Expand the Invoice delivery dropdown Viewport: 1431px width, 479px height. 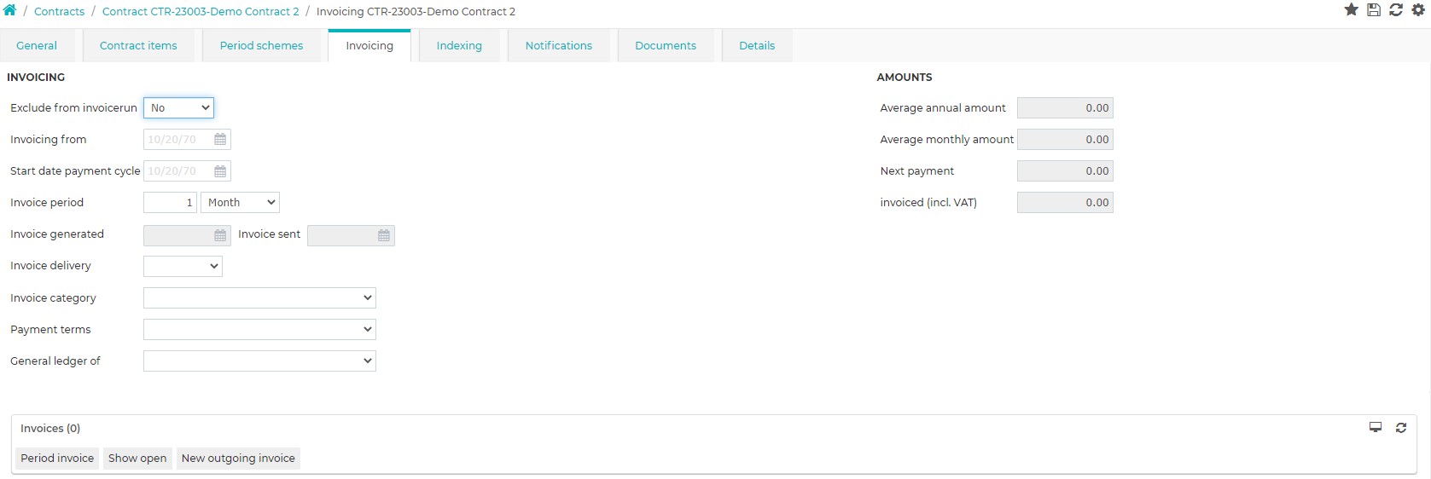pos(183,266)
